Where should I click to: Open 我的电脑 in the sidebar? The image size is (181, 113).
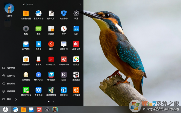point(11,68)
